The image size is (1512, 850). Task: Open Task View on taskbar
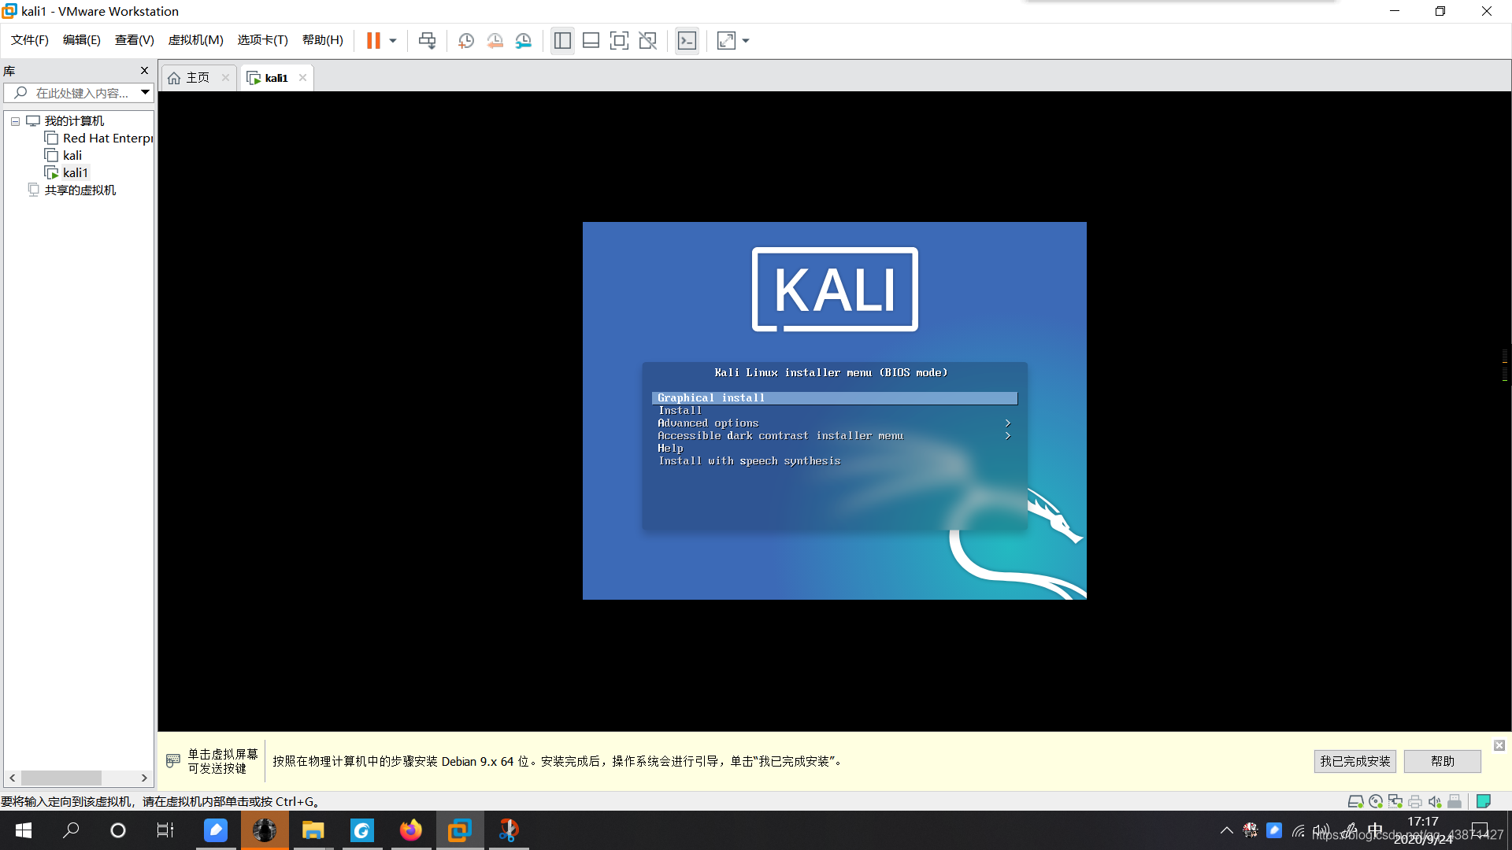pyautogui.click(x=165, y=830)
